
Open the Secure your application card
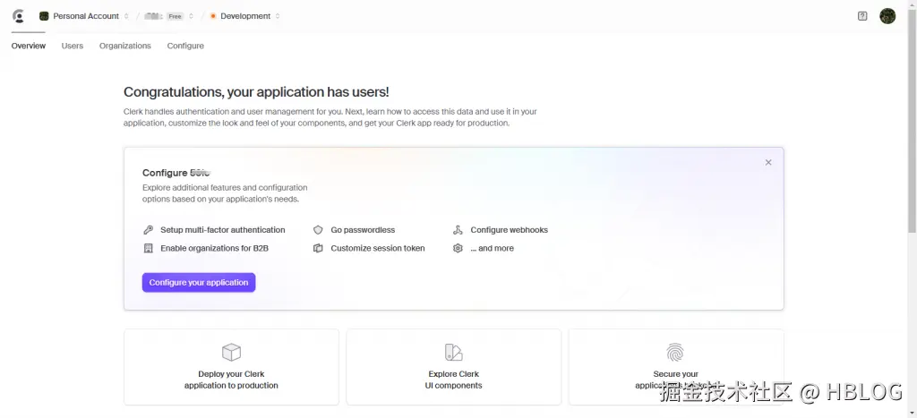(675, 367)
